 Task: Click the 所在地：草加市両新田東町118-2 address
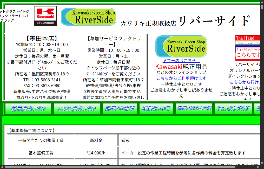pos(113,80)
